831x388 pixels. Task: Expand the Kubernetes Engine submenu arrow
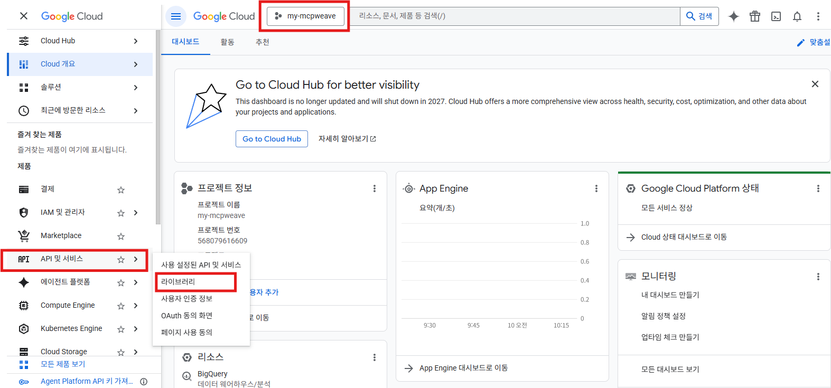136,329
